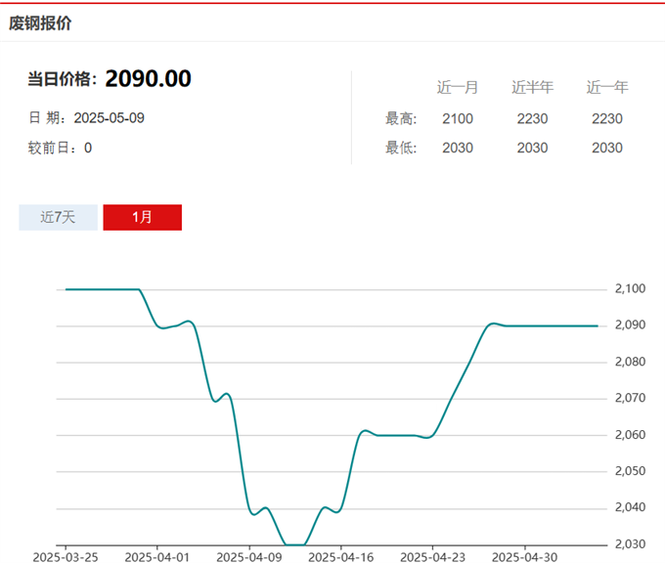Click the 2,100 y-axis label
The height and width of the screenshot is (563, 665).
(630, 288)
